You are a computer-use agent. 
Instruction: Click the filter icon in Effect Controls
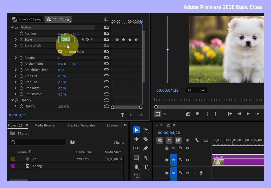(123, 114)
